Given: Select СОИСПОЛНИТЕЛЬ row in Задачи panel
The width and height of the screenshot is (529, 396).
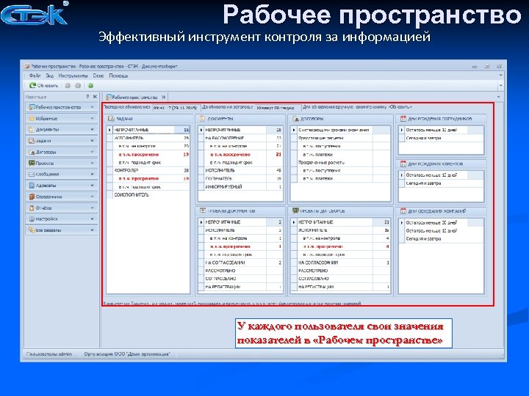Looking at the screenshot, I should coord(148,195).
